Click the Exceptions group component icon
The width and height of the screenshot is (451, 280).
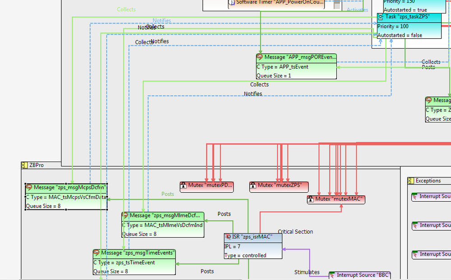[x=411, y=181]
